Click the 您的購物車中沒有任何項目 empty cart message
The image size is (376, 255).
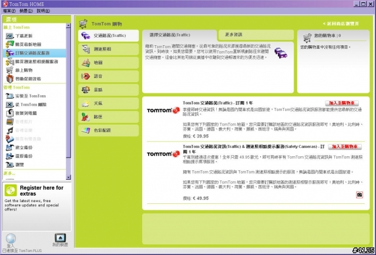(325, 48)
